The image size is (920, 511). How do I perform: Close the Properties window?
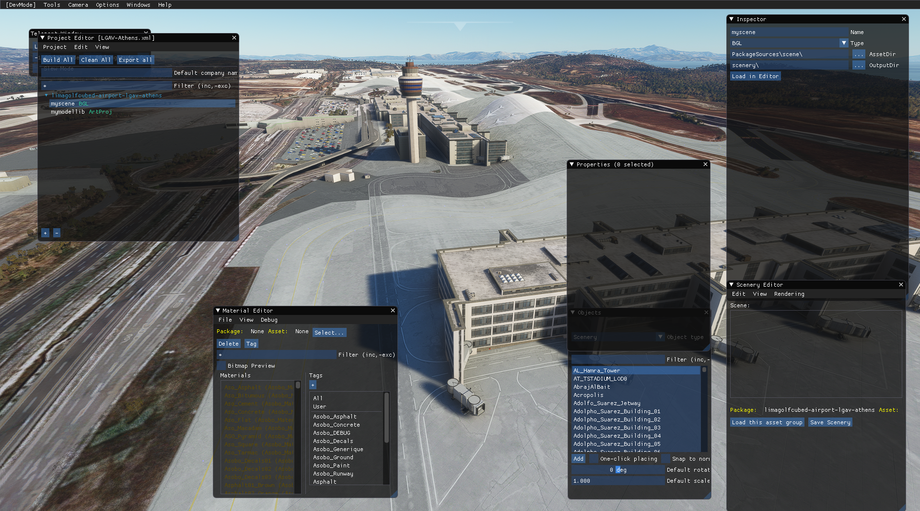coord(705,164)
